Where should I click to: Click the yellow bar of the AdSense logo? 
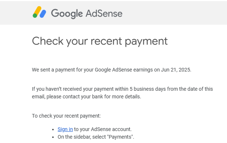[x=37, y=11]
